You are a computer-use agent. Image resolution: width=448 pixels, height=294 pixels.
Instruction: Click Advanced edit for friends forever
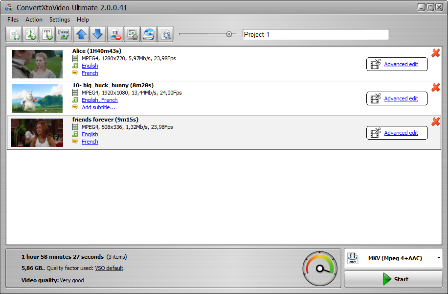397,132
